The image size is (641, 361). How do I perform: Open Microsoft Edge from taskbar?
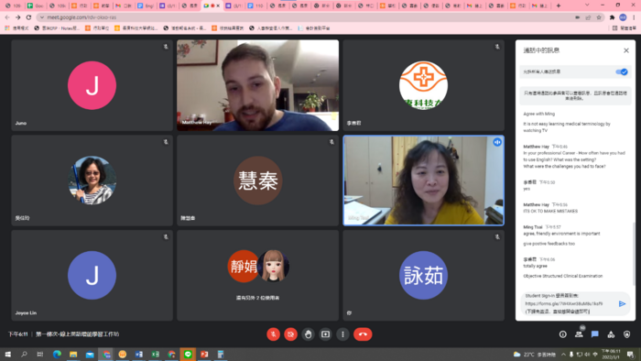pos(57,354)
